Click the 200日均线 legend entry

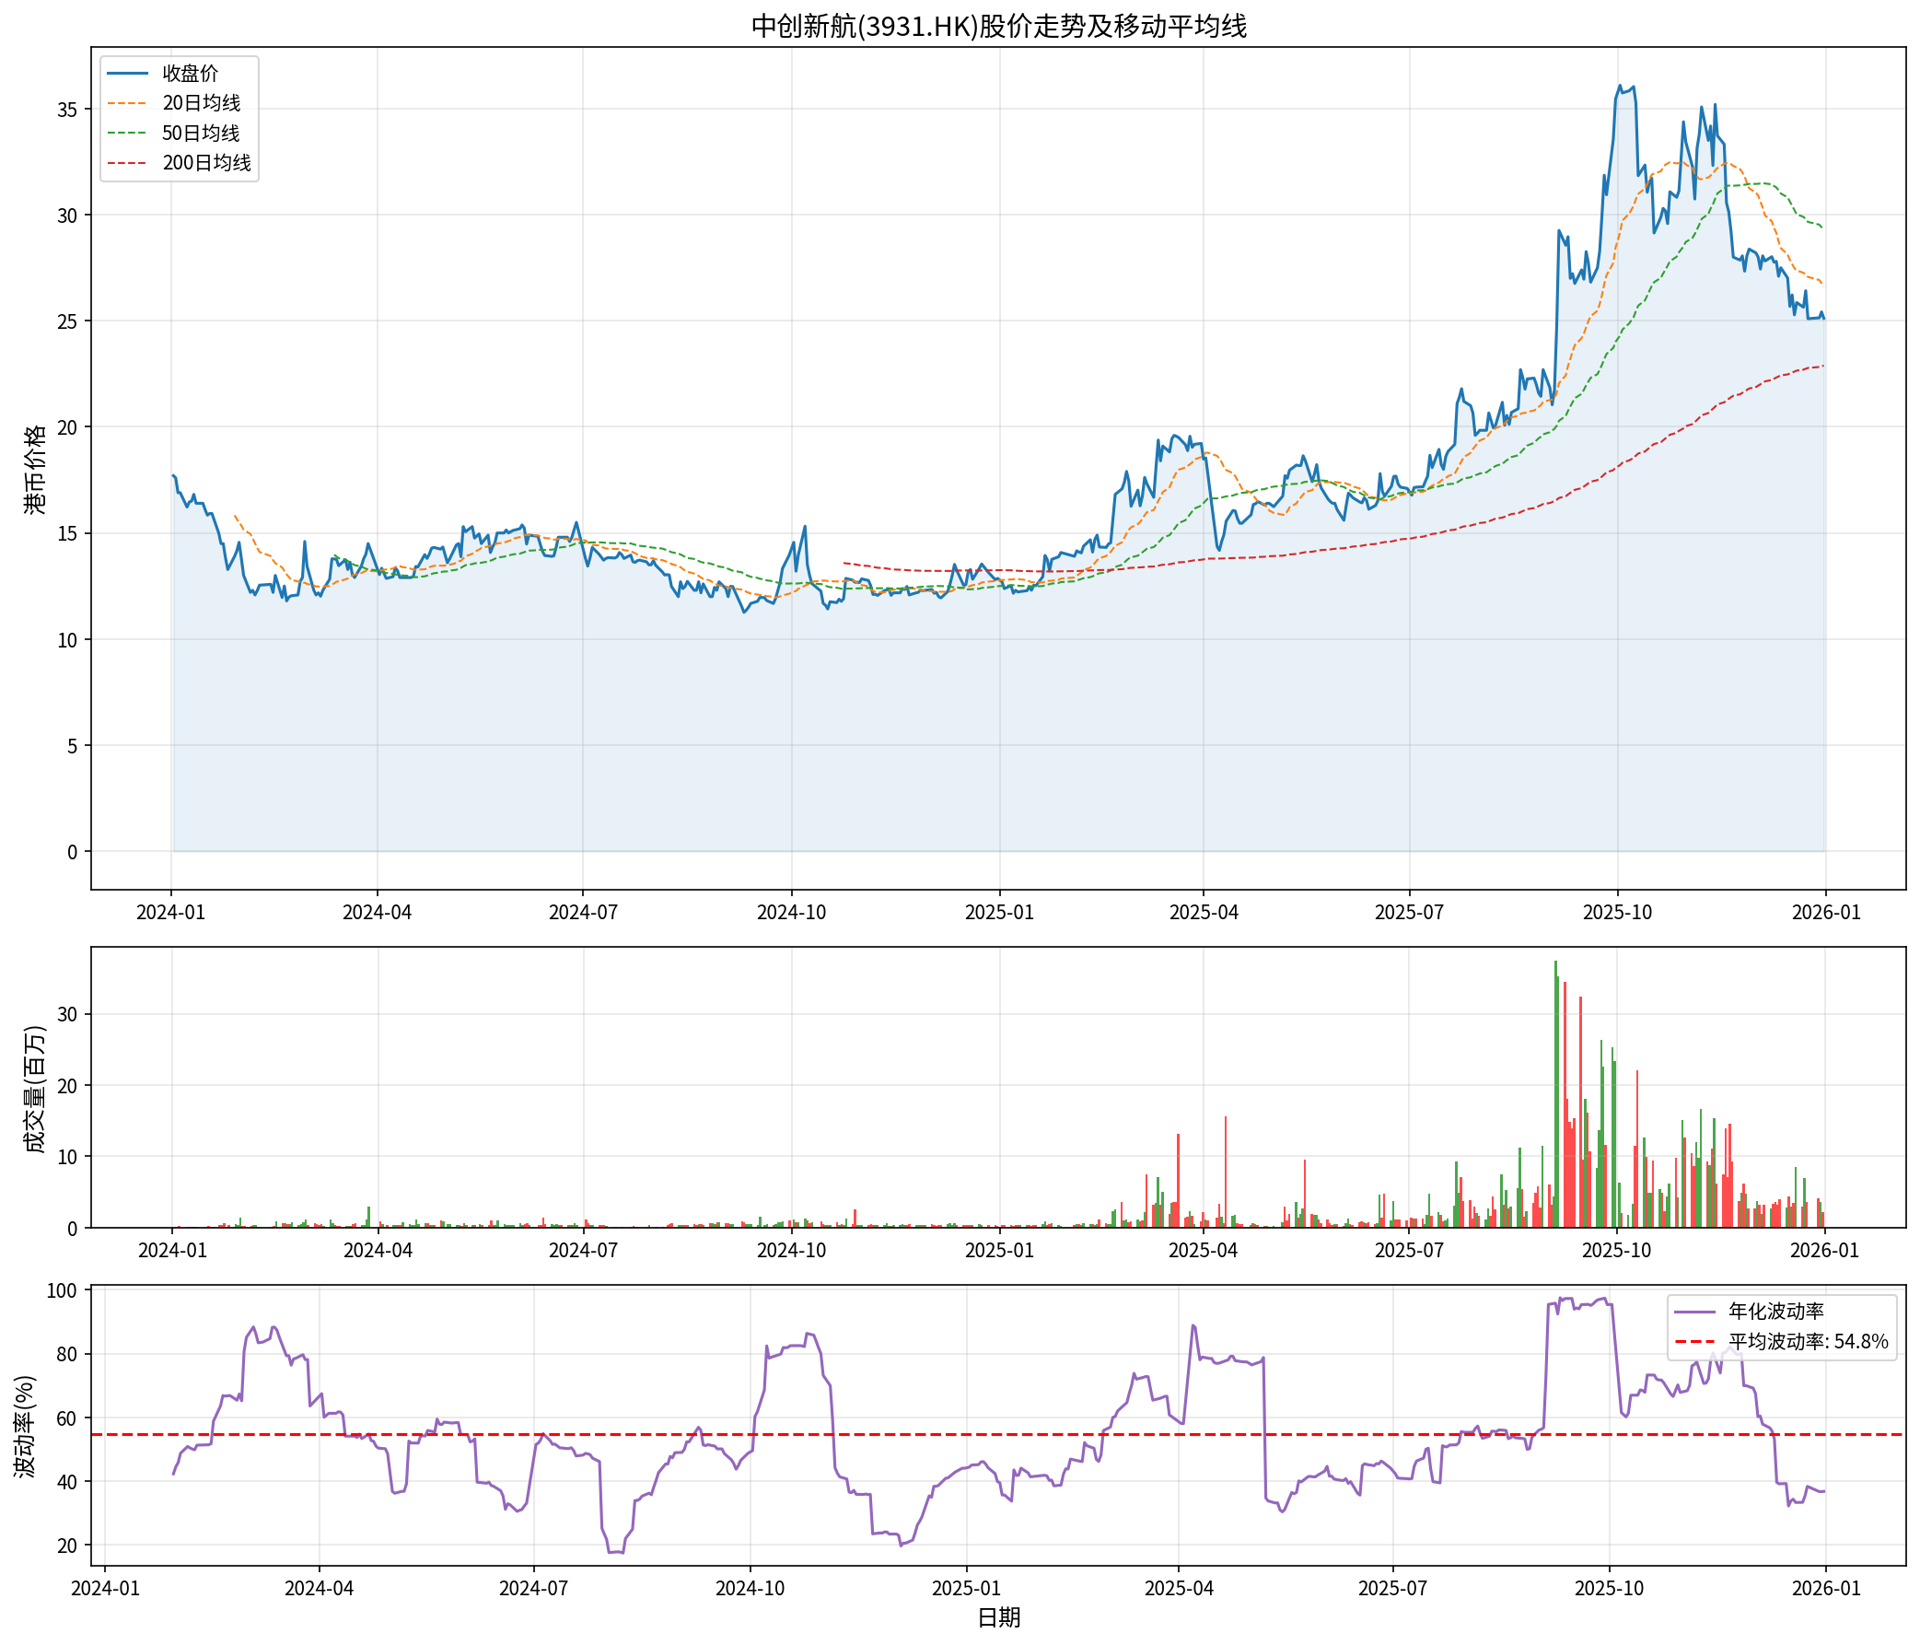pos(206,163)
